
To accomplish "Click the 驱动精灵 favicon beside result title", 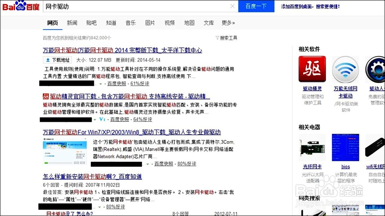I will 46,96.
